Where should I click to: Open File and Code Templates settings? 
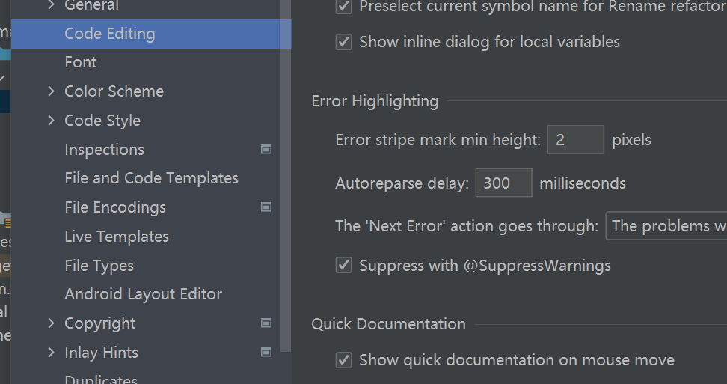tap(151, 178)
